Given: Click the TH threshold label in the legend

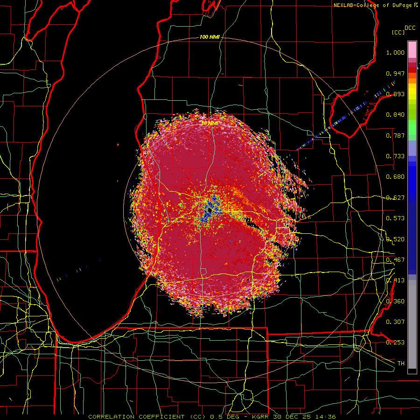Looking at the screenshot, I should click(x=401, y=364).
